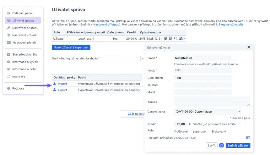Open the contact card icon in dialog
This screenshot has height=155, width=270.
[x=248, y=138]
